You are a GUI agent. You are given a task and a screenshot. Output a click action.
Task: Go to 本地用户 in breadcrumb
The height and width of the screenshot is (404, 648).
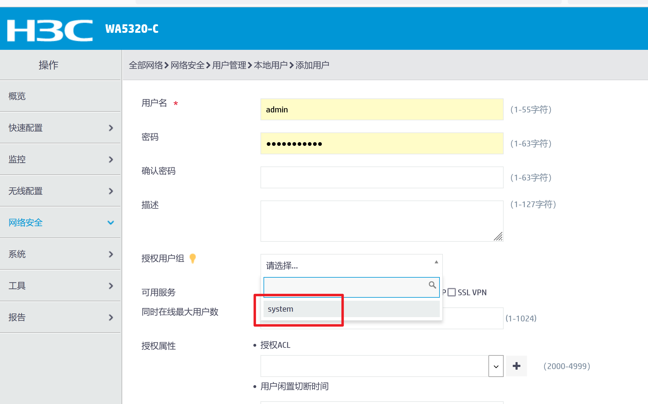(x=271, y=65)
